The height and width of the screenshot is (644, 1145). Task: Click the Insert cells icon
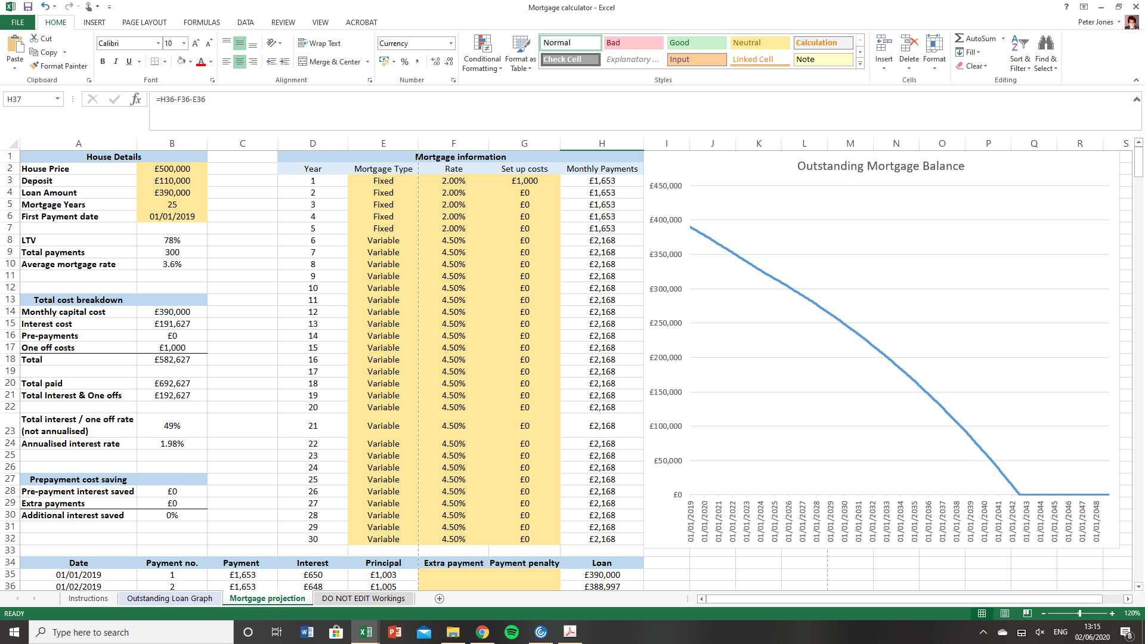[883, 44]
